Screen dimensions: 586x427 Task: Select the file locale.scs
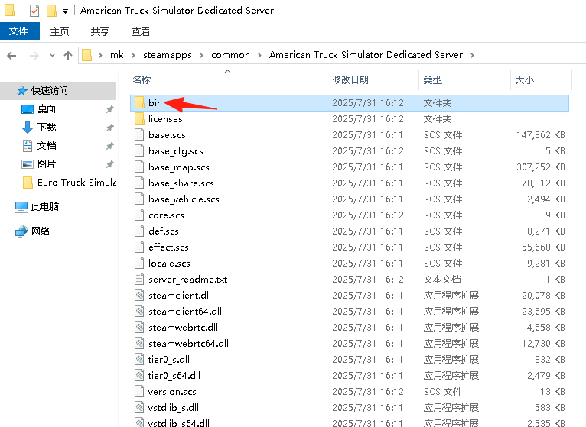pyautogui.click(x=169, y=263)
